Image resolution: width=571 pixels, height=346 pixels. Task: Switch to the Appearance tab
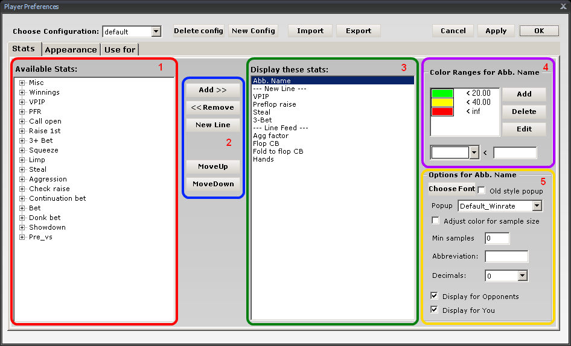(71, 49)
